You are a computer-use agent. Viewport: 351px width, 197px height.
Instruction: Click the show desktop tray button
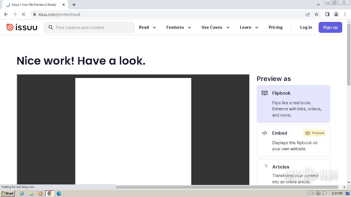tap(348, 193)
